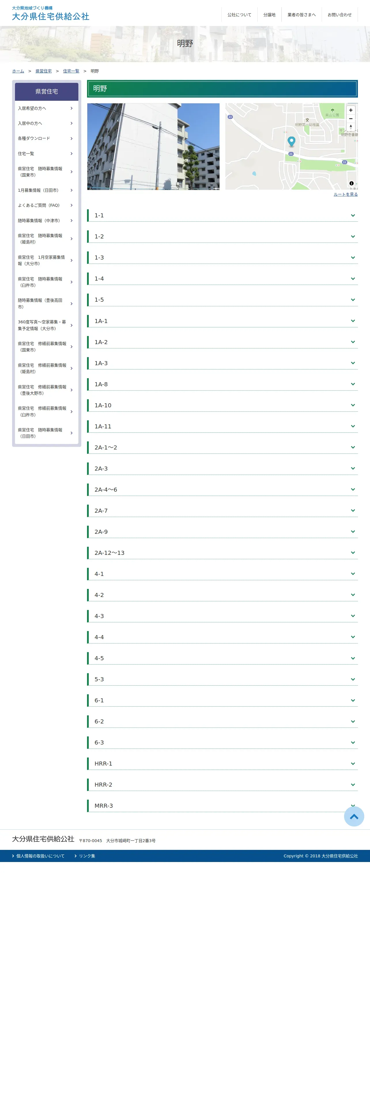This screenshot has width=370, height=1112.
Task: Expand the 1-5 building section
Action: 222,300
